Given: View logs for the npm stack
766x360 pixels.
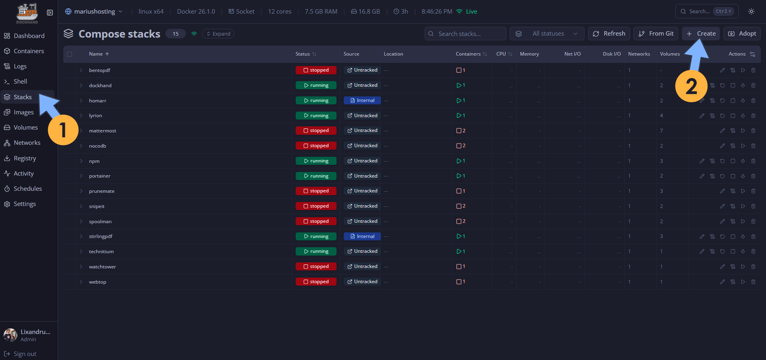Looking at the screenshot, I should [712, 161].
